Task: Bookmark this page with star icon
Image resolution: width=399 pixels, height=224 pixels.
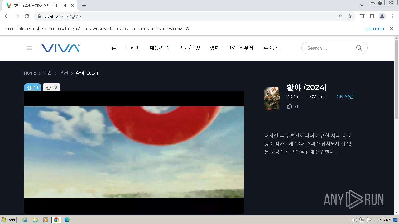Action: click(x=350, y=16)
